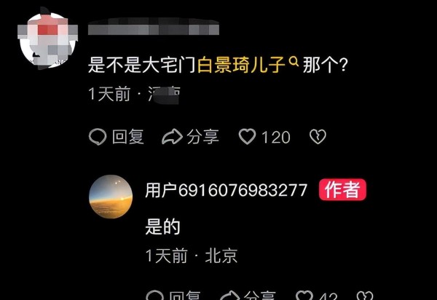Image resolution: width=437 pixels, height=300 pixels.
Task: Tap 回复 text under the first comment
Action: point(128,137)
